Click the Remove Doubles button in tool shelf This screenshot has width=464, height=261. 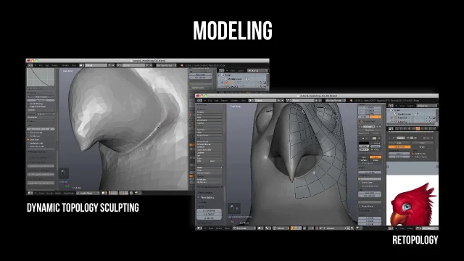pos(210,173)
